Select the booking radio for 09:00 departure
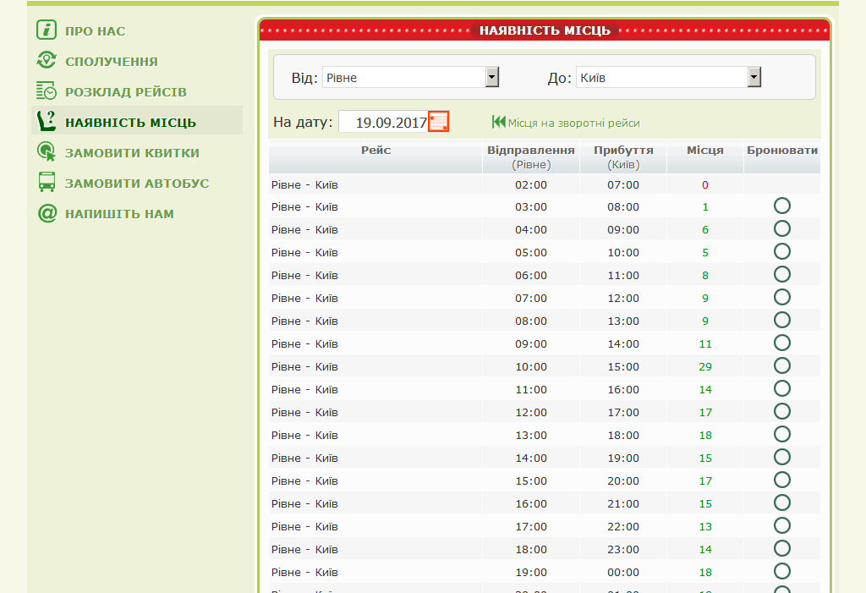The width and height of the screenshot is (866, 593). [782, 343]
